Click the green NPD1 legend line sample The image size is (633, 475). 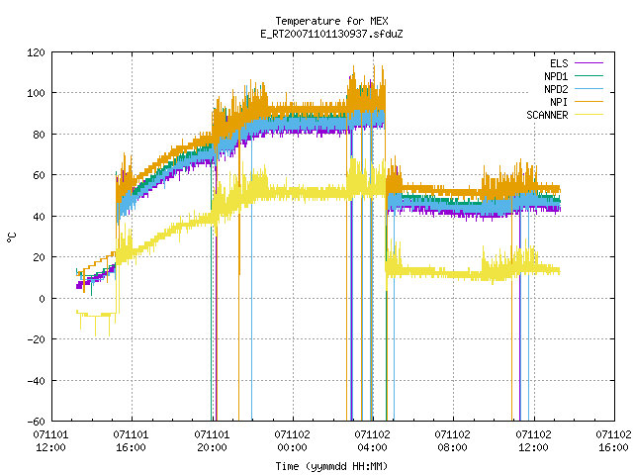[x=589, y=75]
